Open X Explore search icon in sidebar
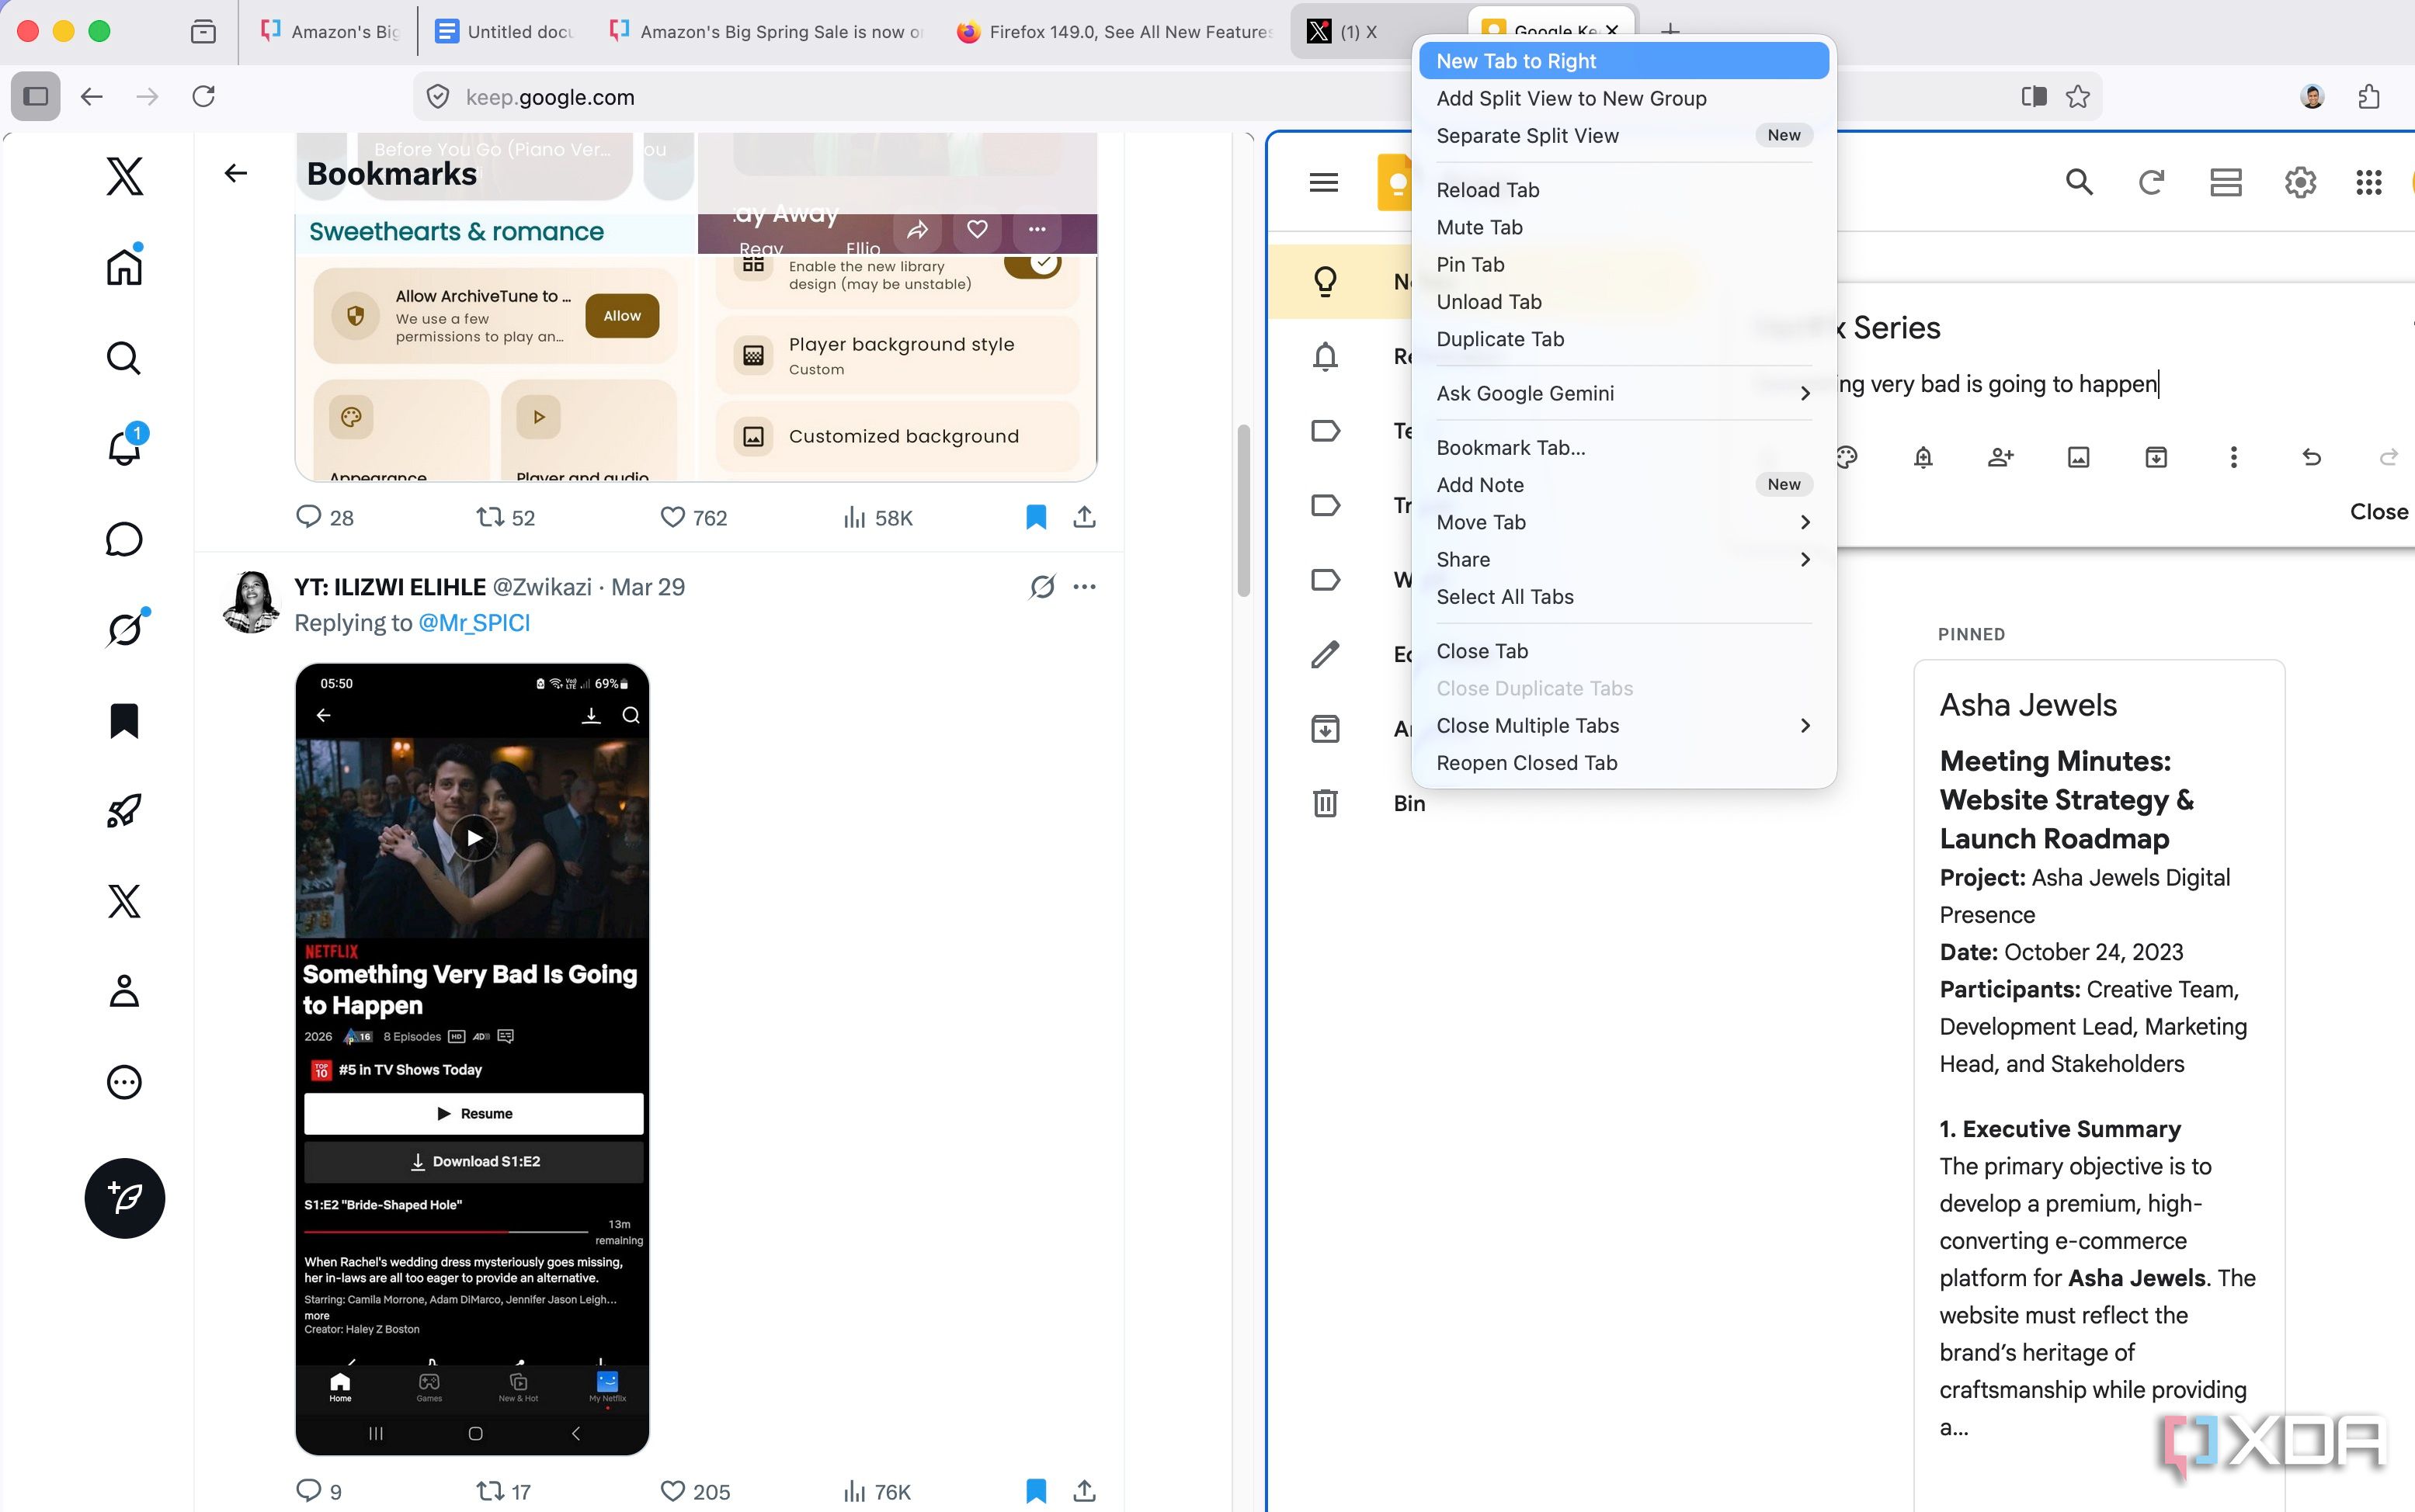The image size is (2415, 1512). [x=124, y=357]
